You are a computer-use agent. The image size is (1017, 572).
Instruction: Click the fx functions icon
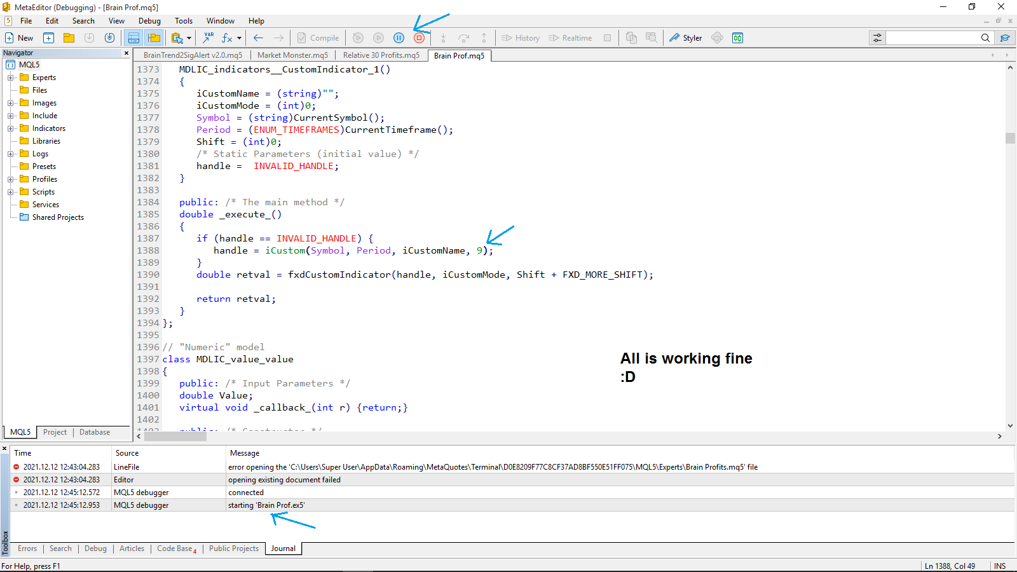pos(227,37)
